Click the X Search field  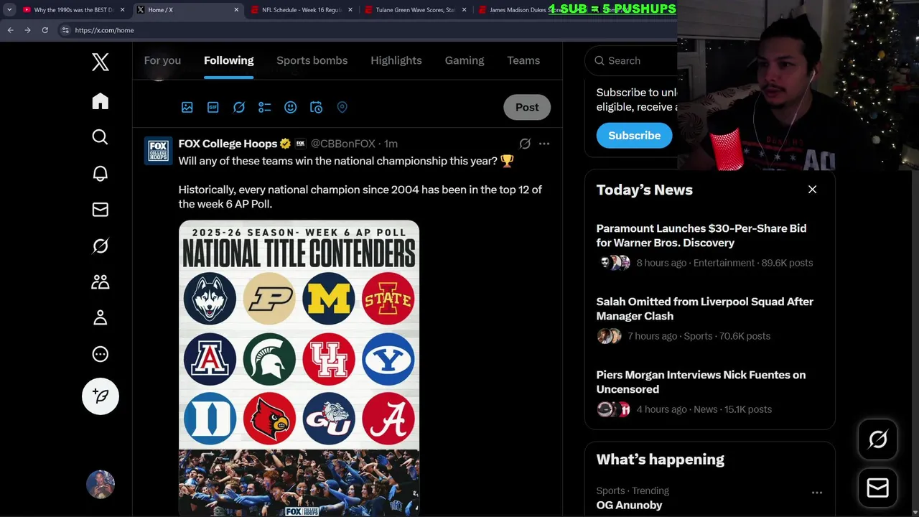tap(631, 60)
